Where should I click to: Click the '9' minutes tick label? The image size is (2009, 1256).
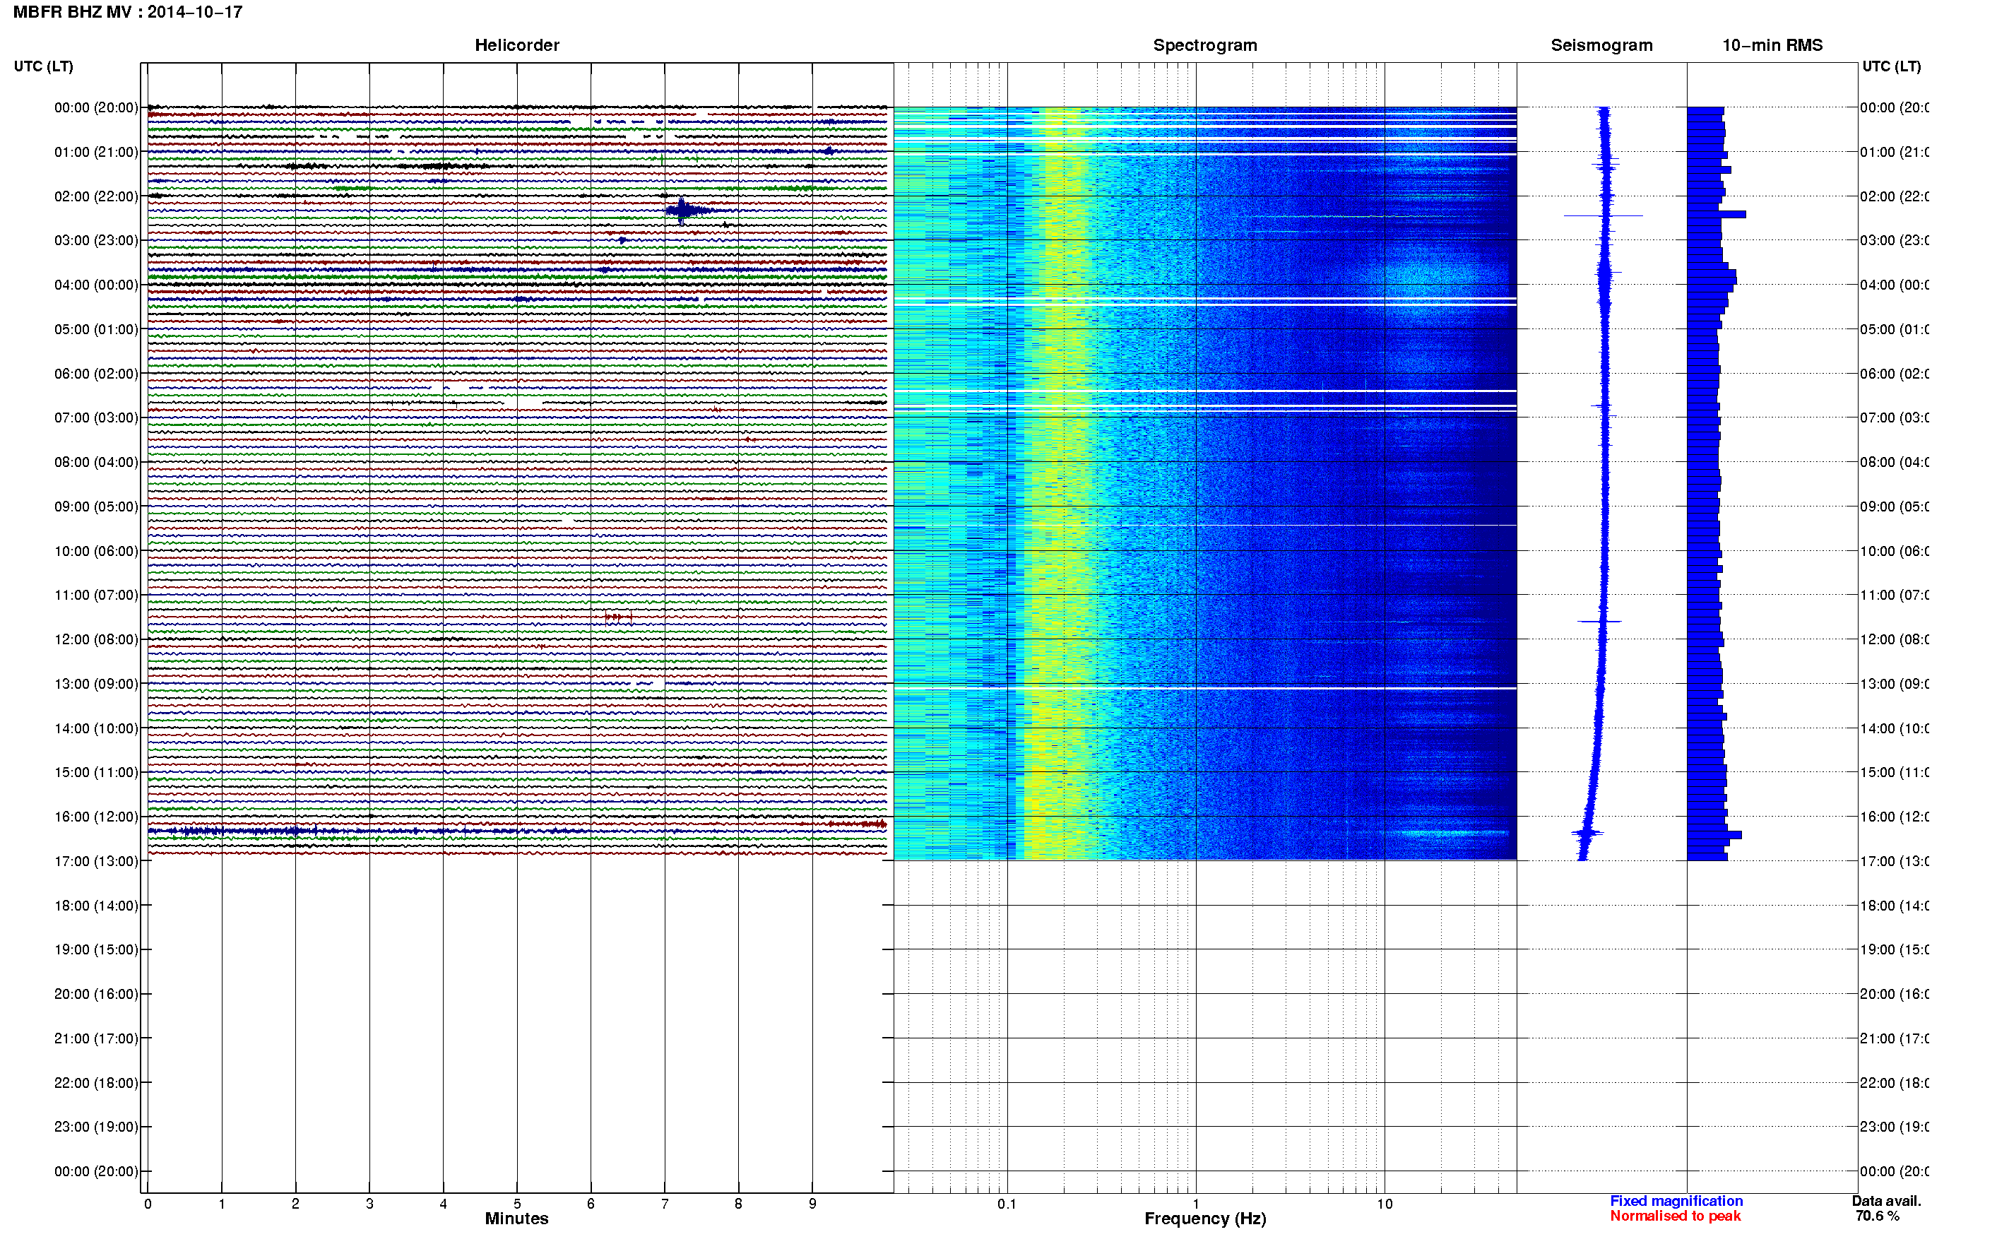click(x=812, y=1204)
